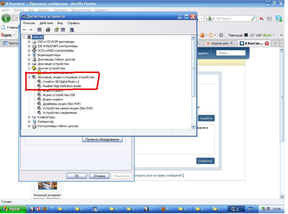Select Realtek High Definition Audio device
288x214 pixels.
62,86
